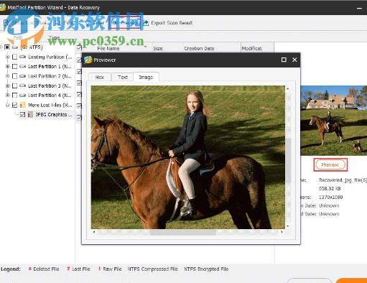Screen dimensions: 367x283
Task: Click the Lost Partition 4 drive icon
Action: pyautogui.click(x=23, y=95)
